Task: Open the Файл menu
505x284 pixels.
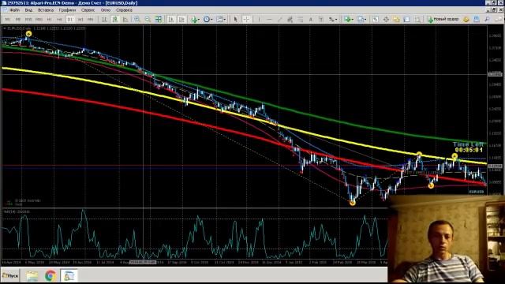Action: (14, 10)
